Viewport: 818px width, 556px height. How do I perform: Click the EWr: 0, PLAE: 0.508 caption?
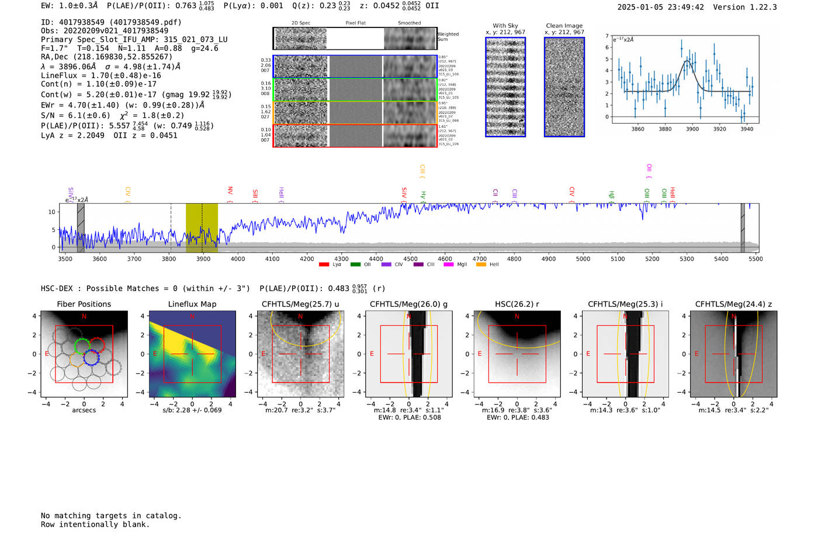click(410, 418)
